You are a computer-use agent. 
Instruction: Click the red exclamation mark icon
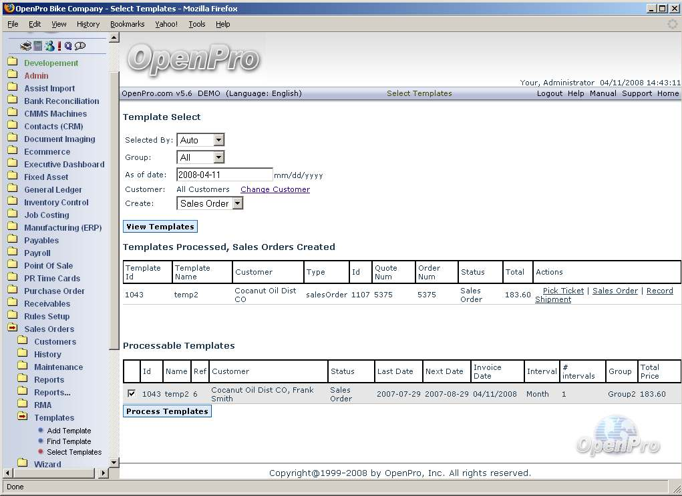coord(59,46)
